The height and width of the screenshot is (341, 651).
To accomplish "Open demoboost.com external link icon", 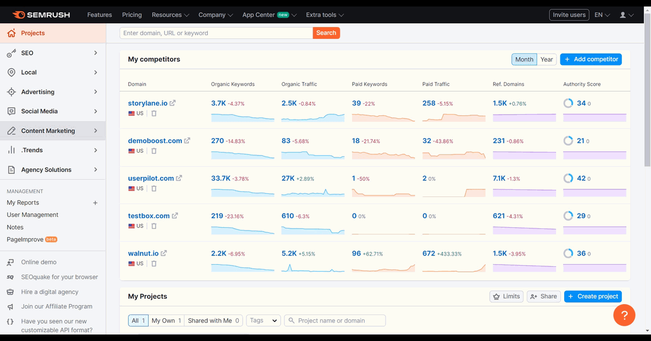I will pyautogui.click(x=187, y=141).
